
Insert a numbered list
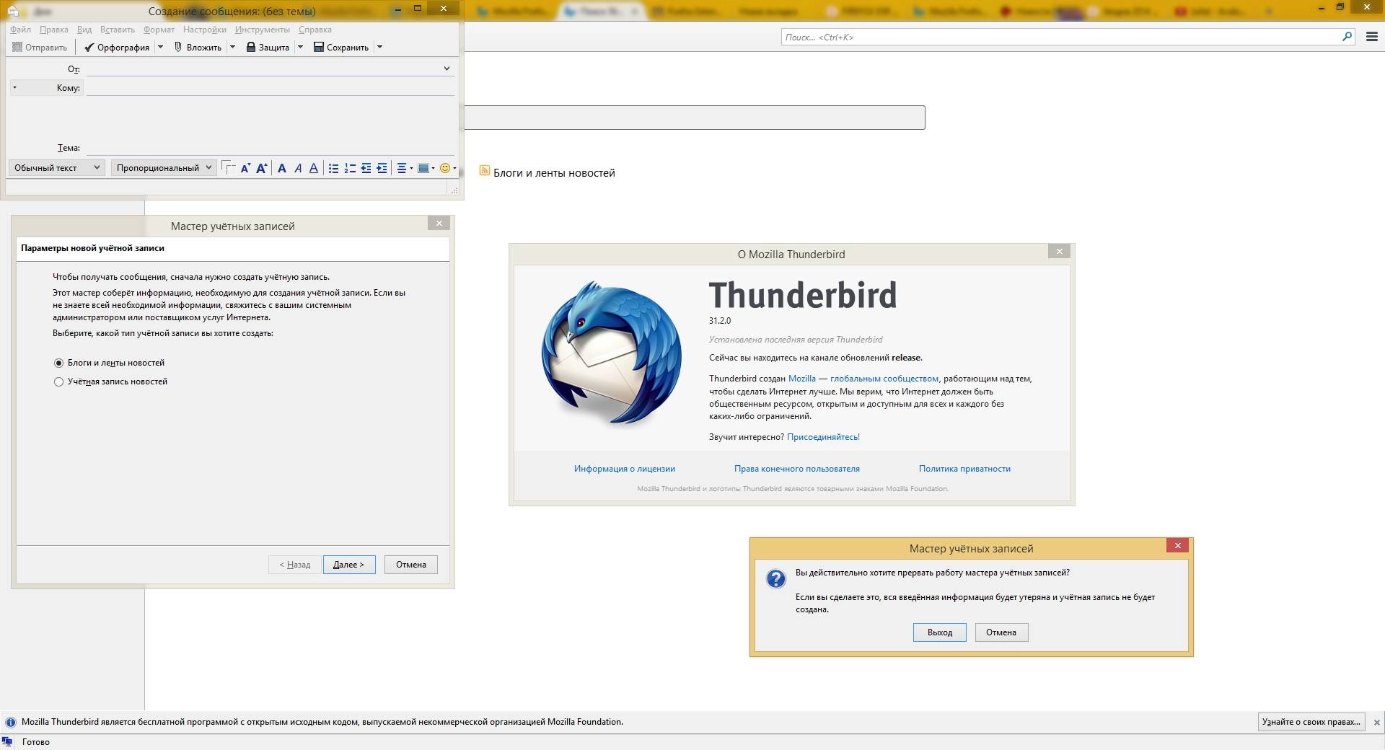click(x=350, y=168)
